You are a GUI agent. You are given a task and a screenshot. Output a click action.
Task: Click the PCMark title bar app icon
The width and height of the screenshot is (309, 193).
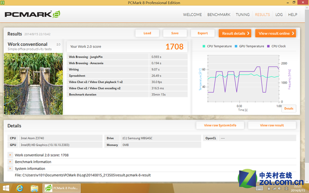click(x=2, y=2)
